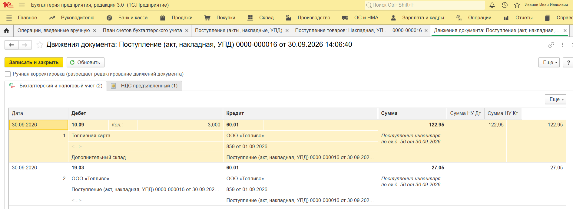This screenshot has width=573, height=209.
Task: Open sections panel list icon
Action: [9, 18]
